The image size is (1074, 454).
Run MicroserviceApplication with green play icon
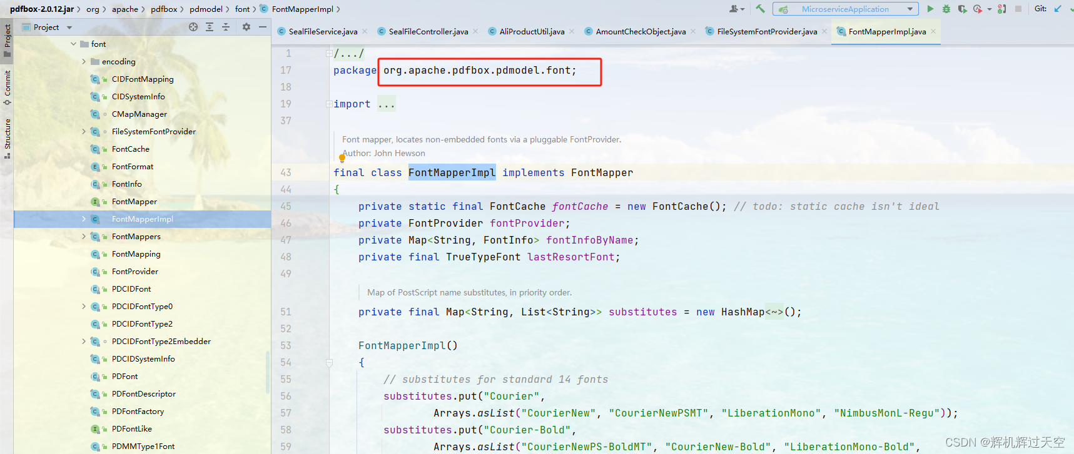930,9
